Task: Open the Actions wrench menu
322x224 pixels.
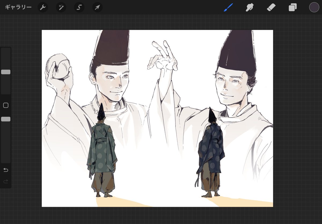Action: [x=43, y=7]
